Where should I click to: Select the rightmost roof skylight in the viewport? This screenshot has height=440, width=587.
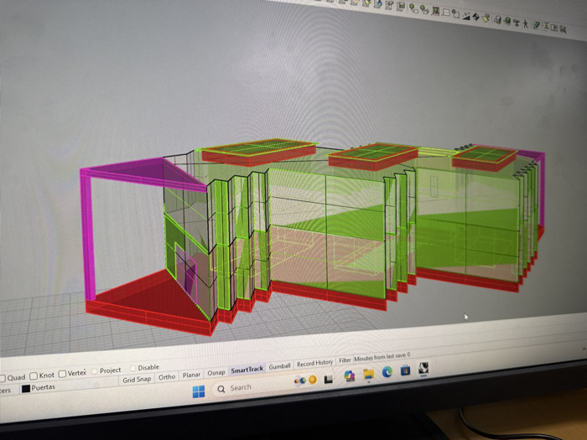pyautogui.click(x=485, y=158)
